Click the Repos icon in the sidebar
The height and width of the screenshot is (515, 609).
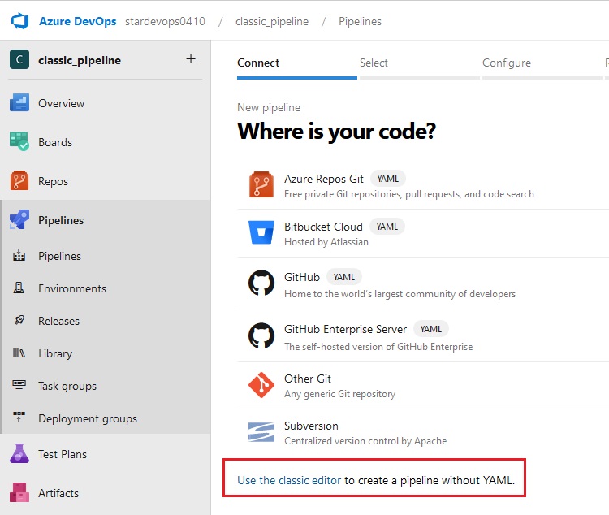[x=19, y=180]
